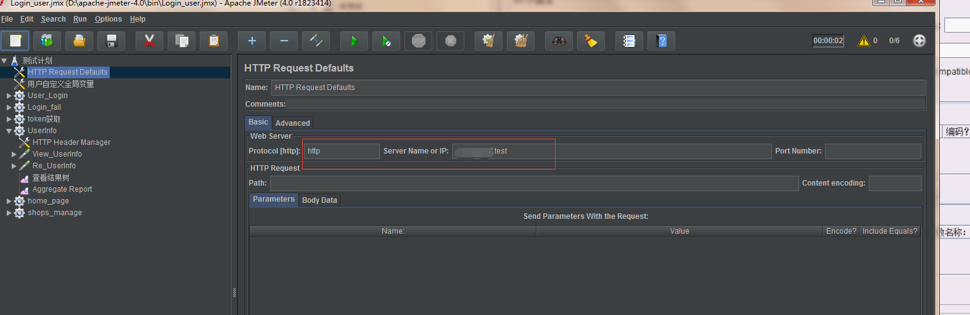Start the test without pauses
The width and height of the screenshot is (970, 315).
pyautogui.click(x=386, y=41)
